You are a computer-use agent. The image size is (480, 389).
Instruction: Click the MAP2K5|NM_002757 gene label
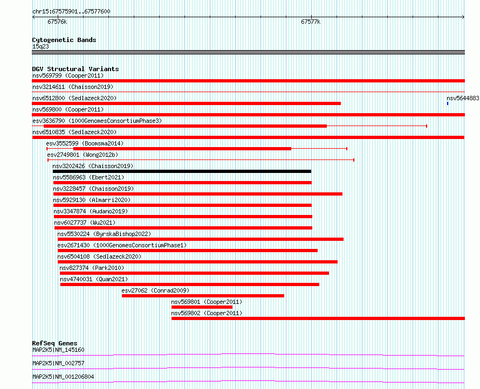[58, 363]
